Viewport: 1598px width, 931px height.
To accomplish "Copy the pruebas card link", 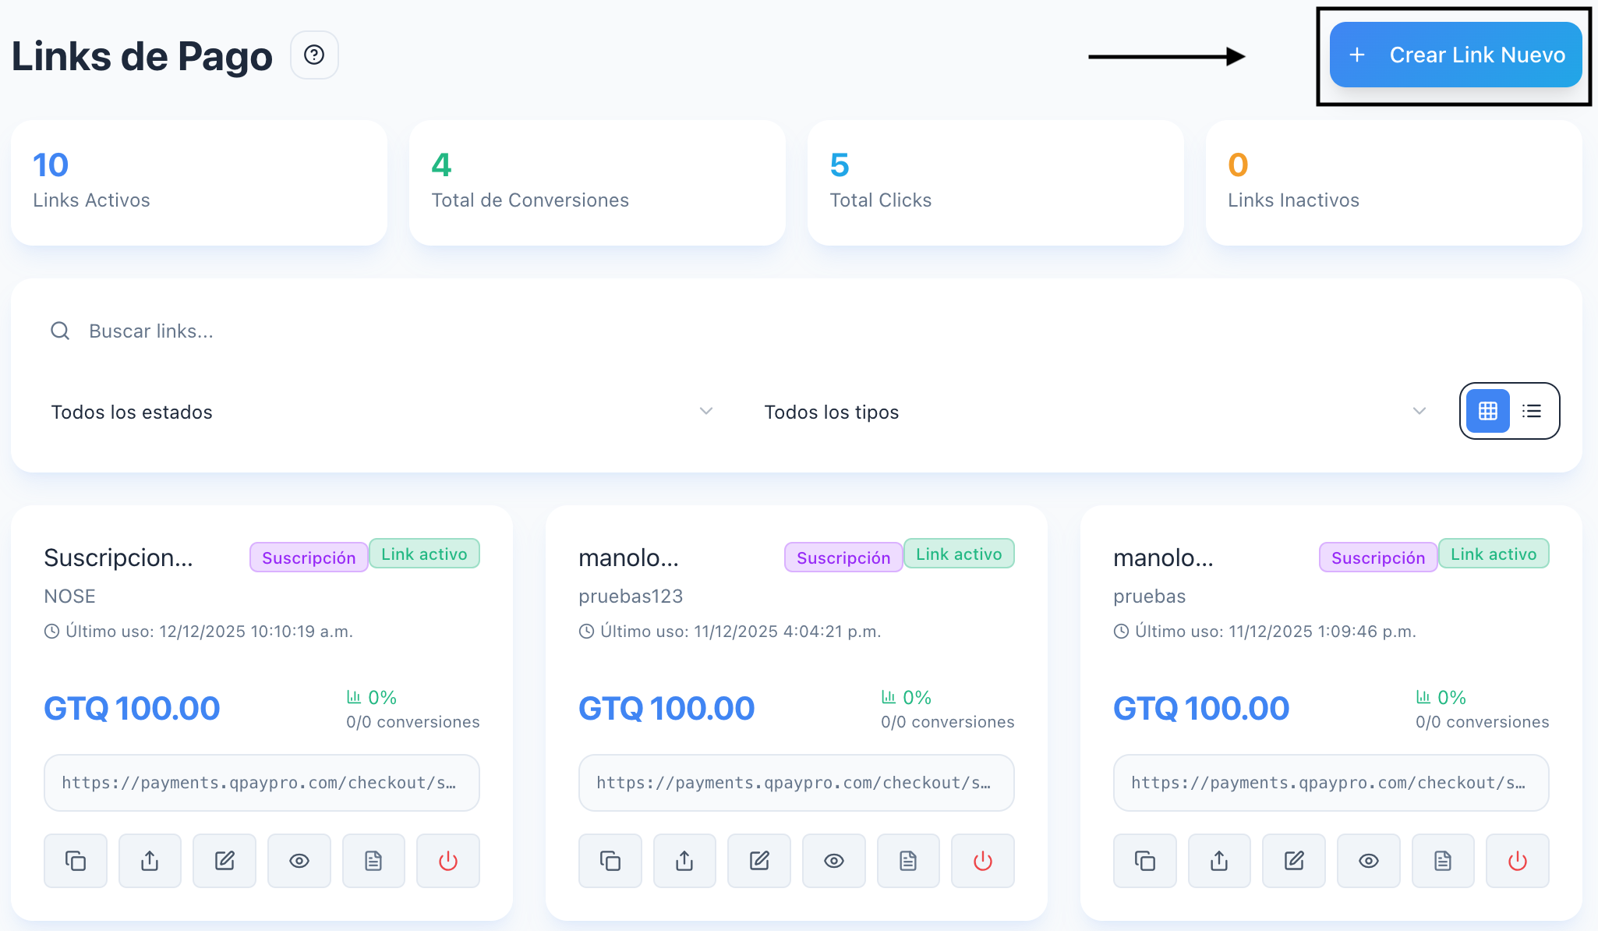I will (x=1144, y=861).
